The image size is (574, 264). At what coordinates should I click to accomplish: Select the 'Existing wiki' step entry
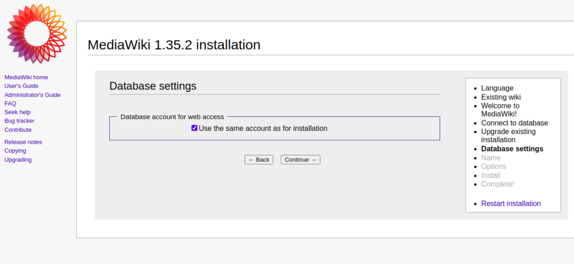[x=501, y=97]
